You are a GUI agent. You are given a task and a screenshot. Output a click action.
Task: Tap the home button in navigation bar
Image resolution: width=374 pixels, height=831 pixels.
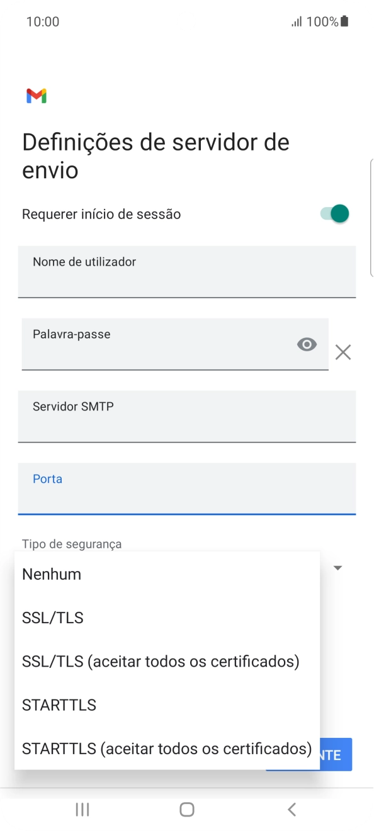(x=186, y=810)
